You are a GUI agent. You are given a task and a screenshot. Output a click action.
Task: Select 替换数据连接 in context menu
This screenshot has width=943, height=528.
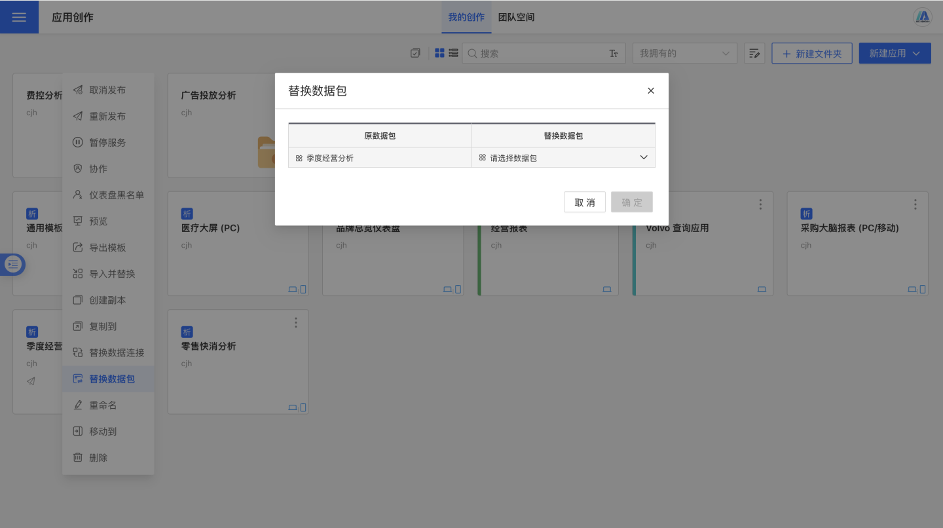point(116,352)
